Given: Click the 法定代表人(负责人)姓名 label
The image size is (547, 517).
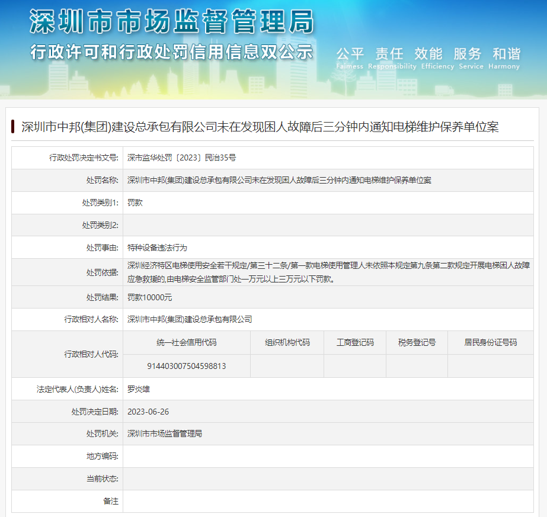Looking at the screenshot, I should (x=78, y=390).
